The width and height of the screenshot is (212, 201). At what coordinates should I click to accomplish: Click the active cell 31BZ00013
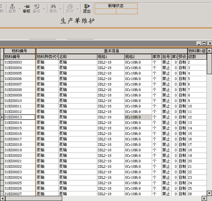(19, 117)
